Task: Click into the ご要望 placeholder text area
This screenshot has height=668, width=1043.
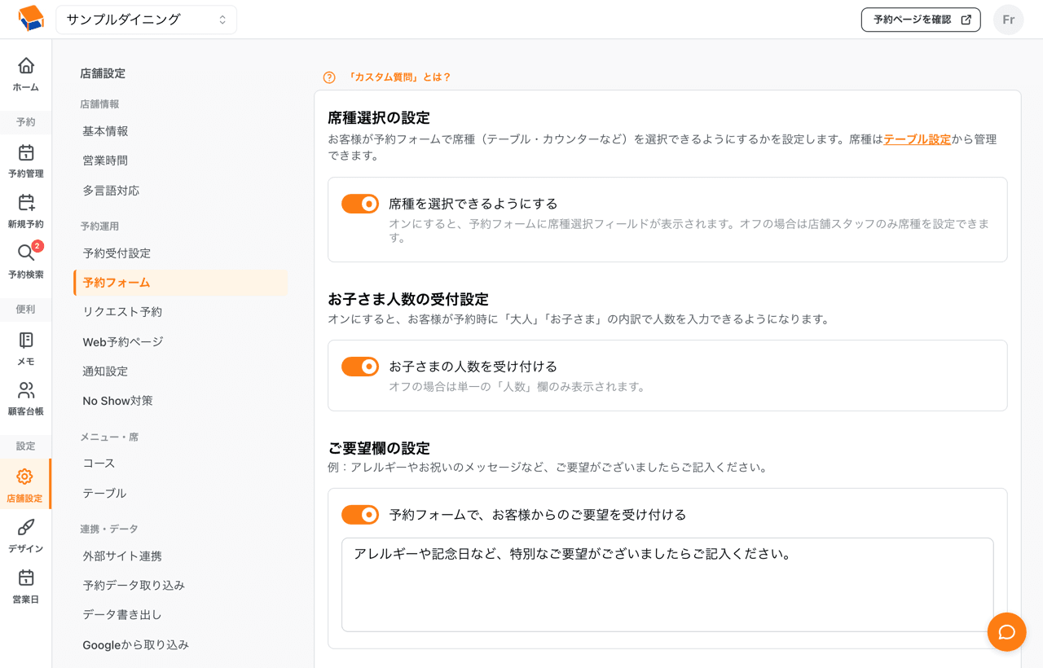Action: [x=667, y=584]
